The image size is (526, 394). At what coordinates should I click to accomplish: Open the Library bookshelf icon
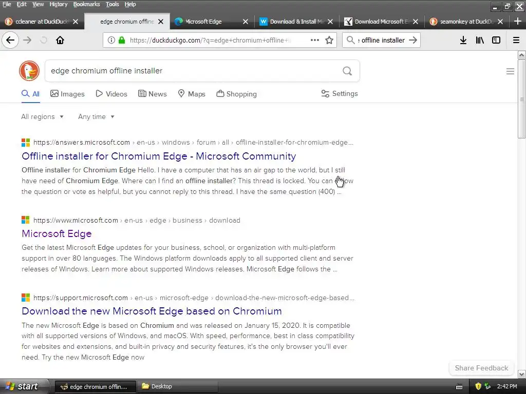pos(480,40)
